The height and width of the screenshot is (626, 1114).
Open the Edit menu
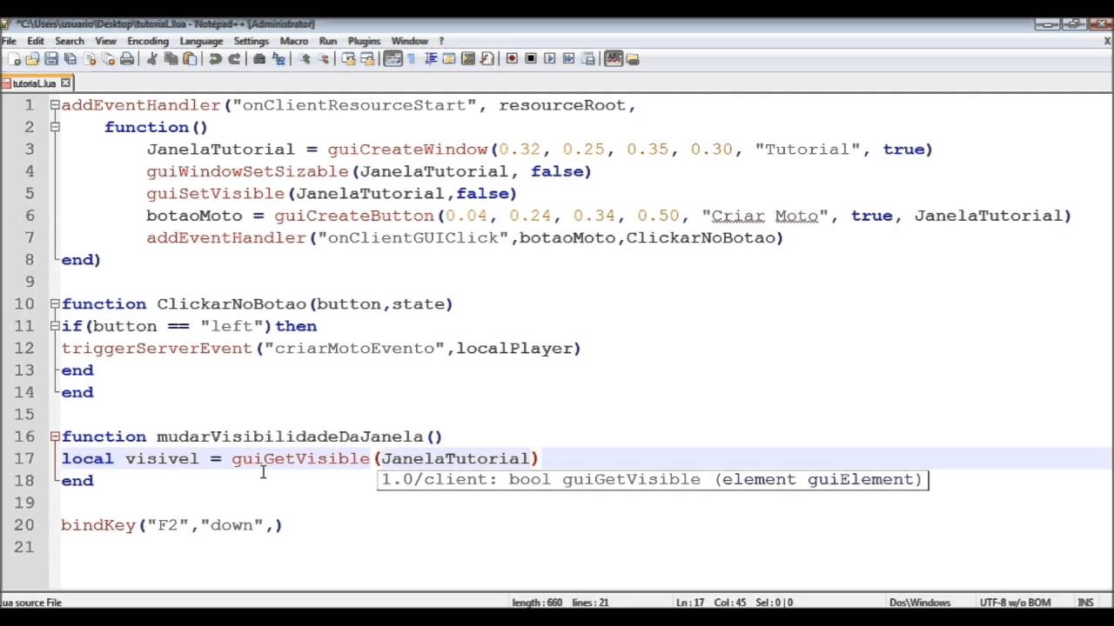(x=36, y=41)
